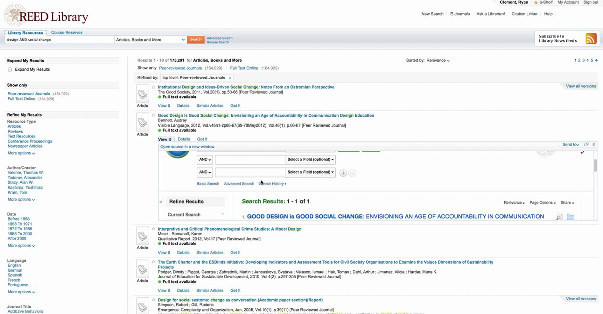The width and height of the screenshot is (603, 314).
Task: Pop out the preview panel in new window
Action: click(x=586, y=144)
